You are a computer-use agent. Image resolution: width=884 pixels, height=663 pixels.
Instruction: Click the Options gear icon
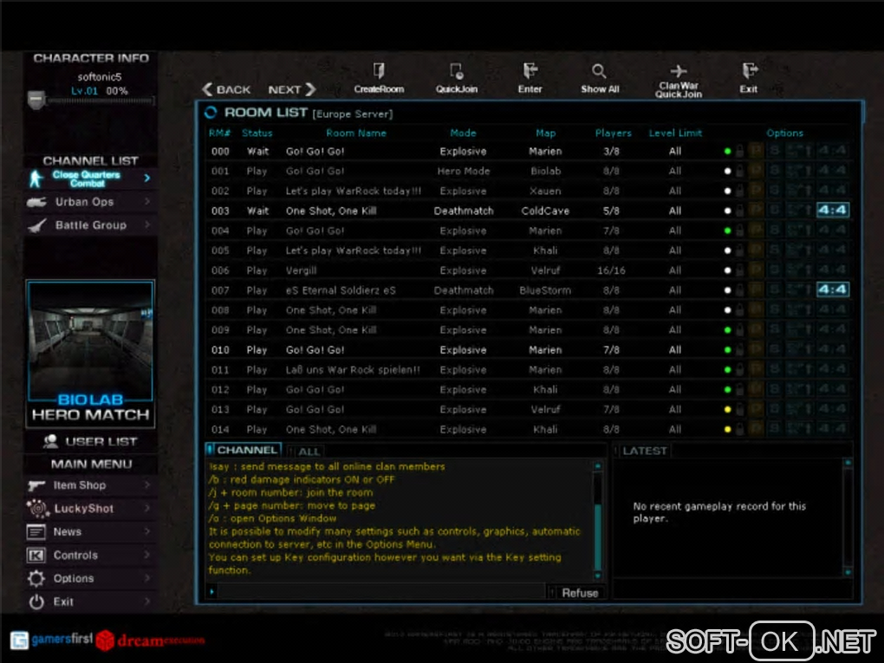pos(36,578)
